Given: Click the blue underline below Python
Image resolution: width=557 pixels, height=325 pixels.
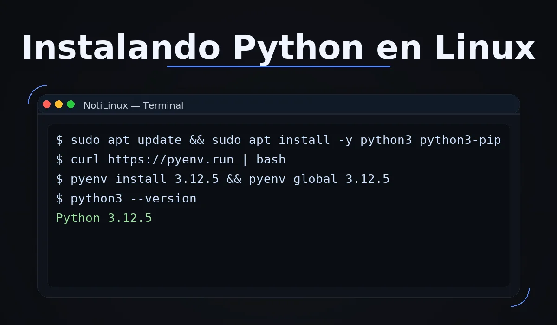Looking at the screenshot, I should (278, 67).
